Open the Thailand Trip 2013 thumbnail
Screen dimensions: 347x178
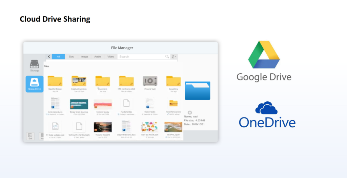pos(102,127)
